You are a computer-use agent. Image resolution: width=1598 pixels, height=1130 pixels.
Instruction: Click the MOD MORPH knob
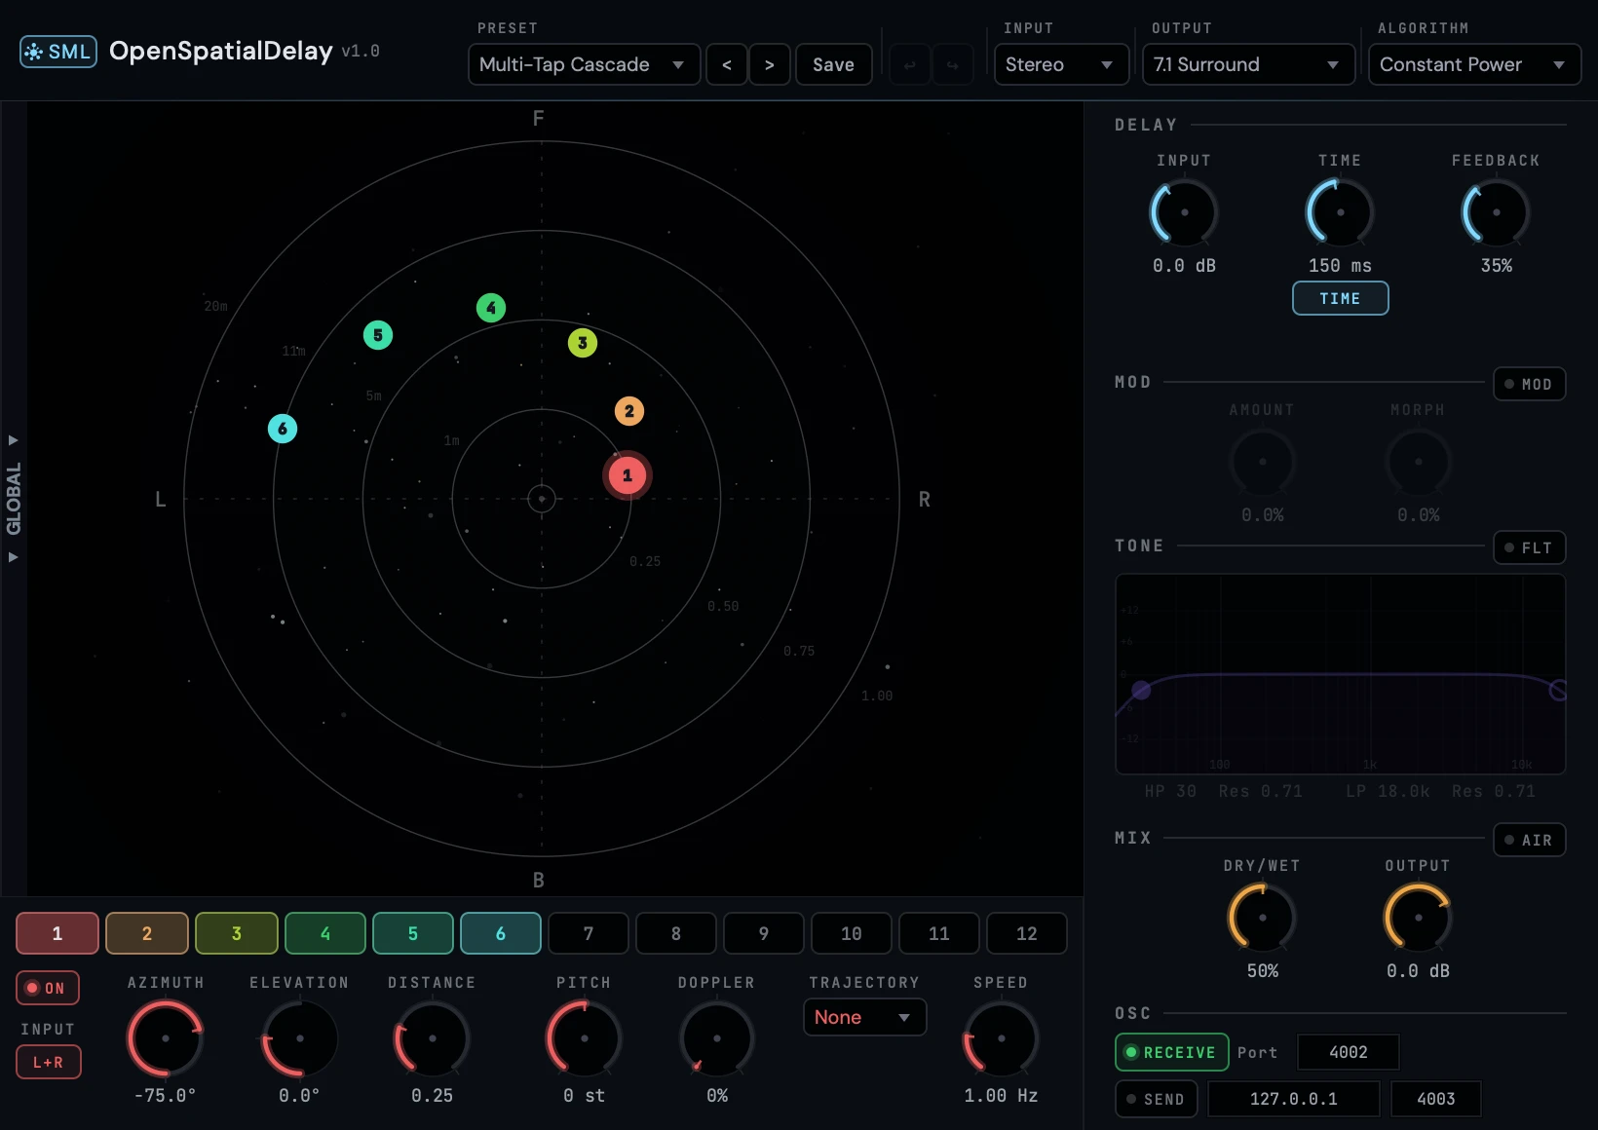[x=1418, y=462]
